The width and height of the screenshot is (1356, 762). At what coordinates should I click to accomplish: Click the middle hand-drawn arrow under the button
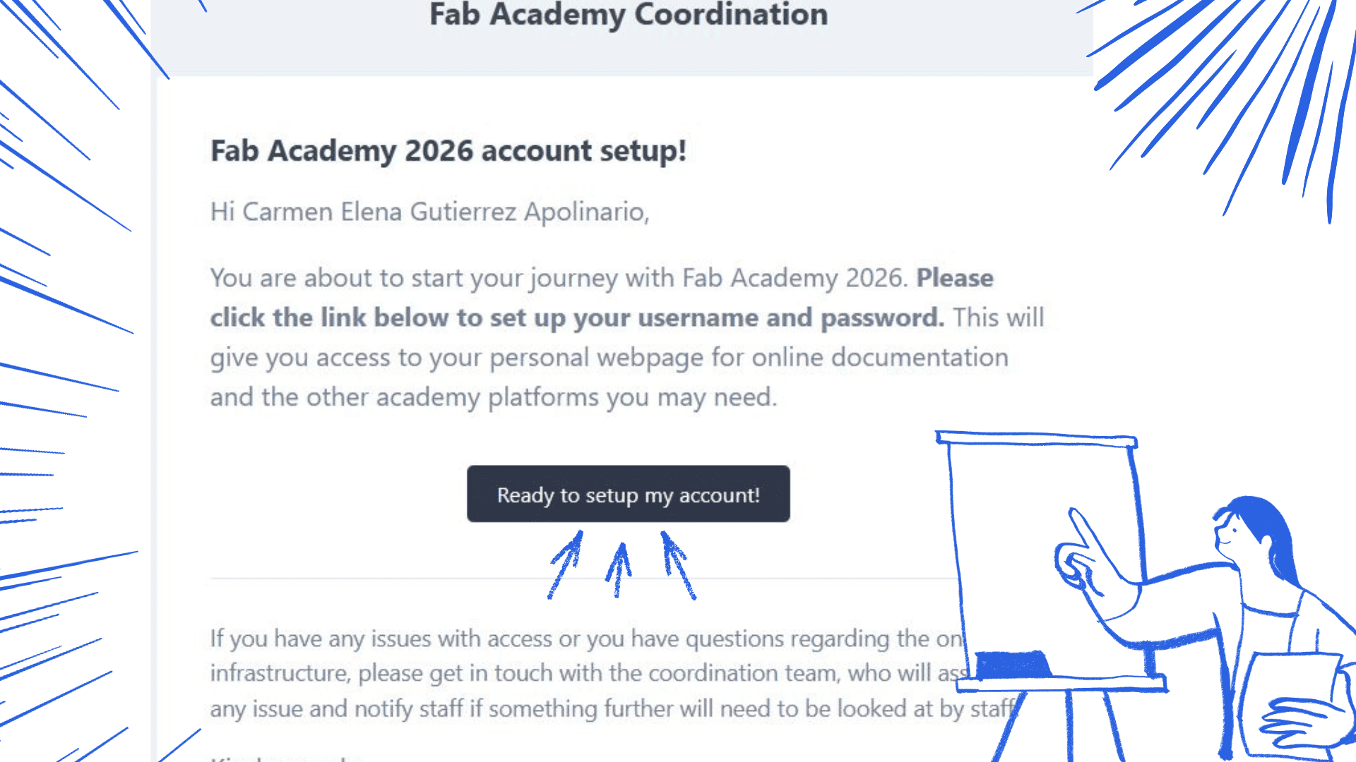point(619,569)
